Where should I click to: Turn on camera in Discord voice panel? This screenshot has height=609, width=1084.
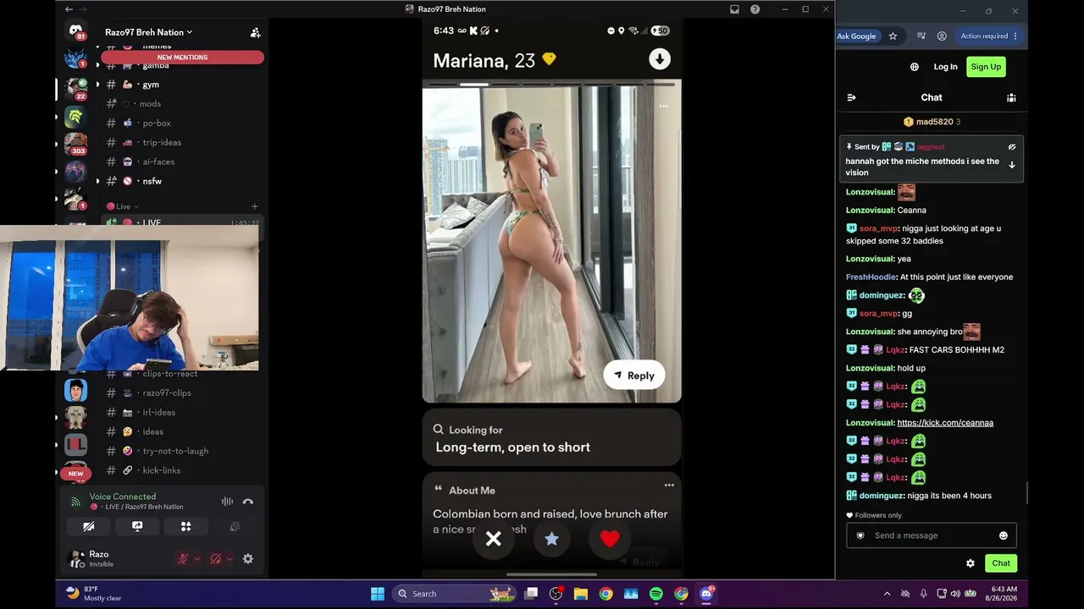pyautogui.click(x=88, y=526)
